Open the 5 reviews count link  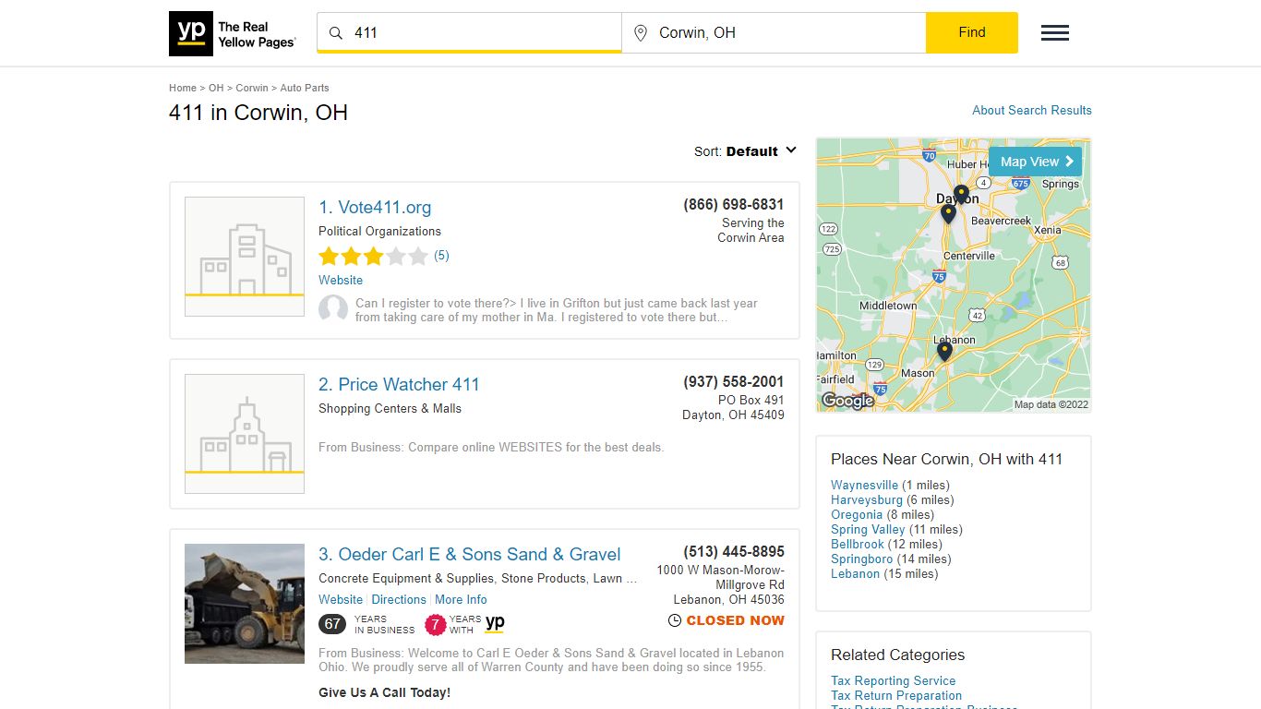point(441,256)
